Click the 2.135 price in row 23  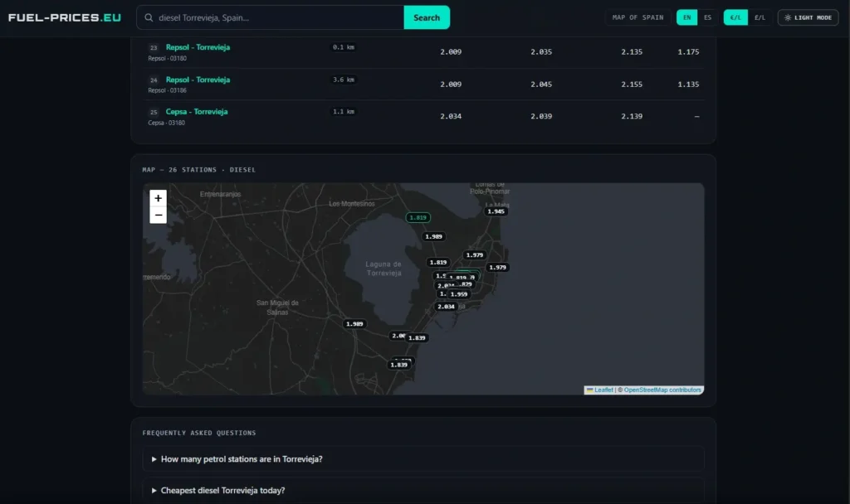(x=632, y=52)
